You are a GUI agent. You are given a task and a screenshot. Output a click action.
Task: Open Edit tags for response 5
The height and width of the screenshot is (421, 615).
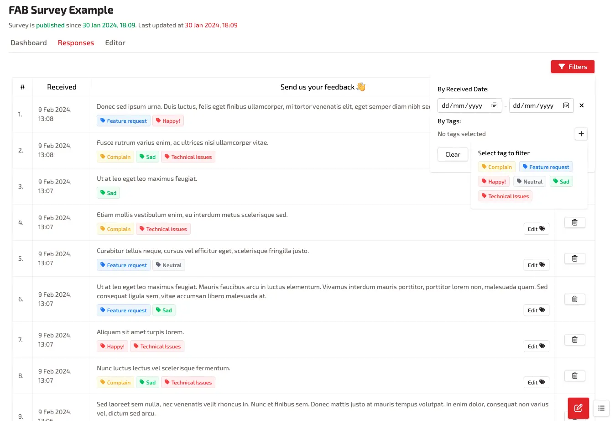[536, 265]
